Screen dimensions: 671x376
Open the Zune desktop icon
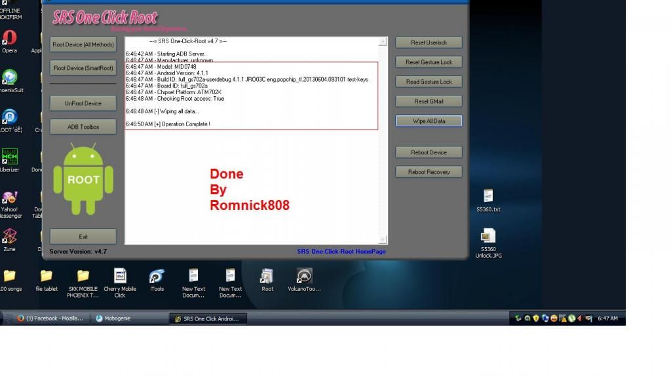pyautogui.click(x=9, y=240)
